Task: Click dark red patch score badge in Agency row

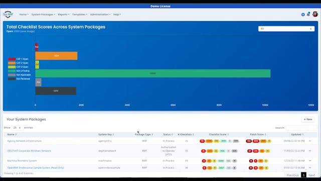Action: click(x=249, y=141)
